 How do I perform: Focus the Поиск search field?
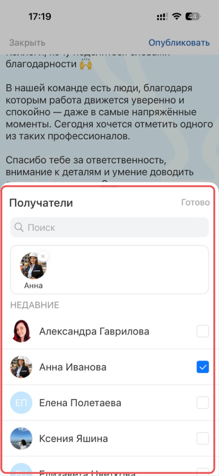109,227
